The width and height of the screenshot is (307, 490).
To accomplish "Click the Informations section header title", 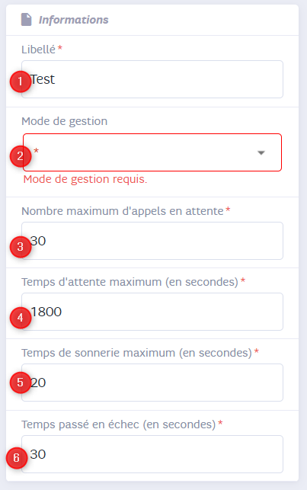I will point(73,20).
